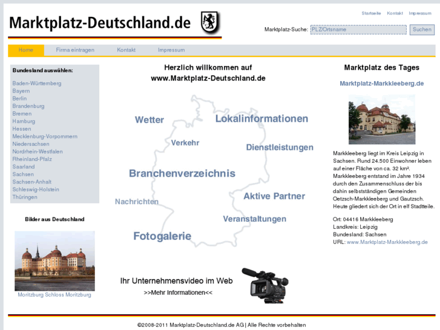440x330 pixels.
Task: Click the coat of arms shield logo
Action: 211,22
